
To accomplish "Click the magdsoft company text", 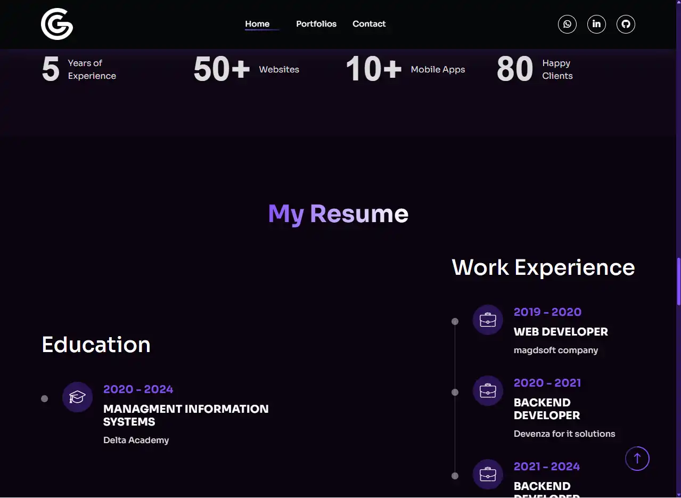I will click(x=555, y=350).
